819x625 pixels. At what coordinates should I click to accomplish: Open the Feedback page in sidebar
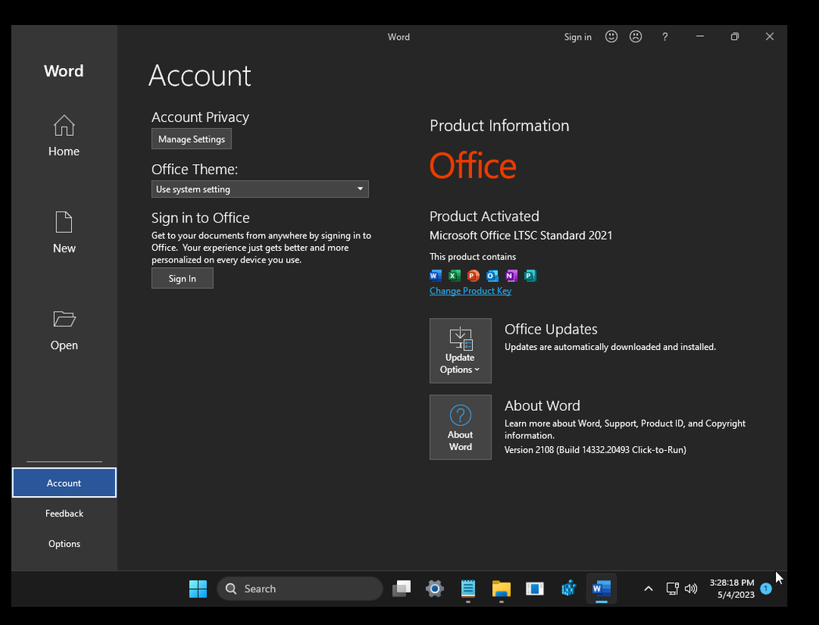point(64,513)
